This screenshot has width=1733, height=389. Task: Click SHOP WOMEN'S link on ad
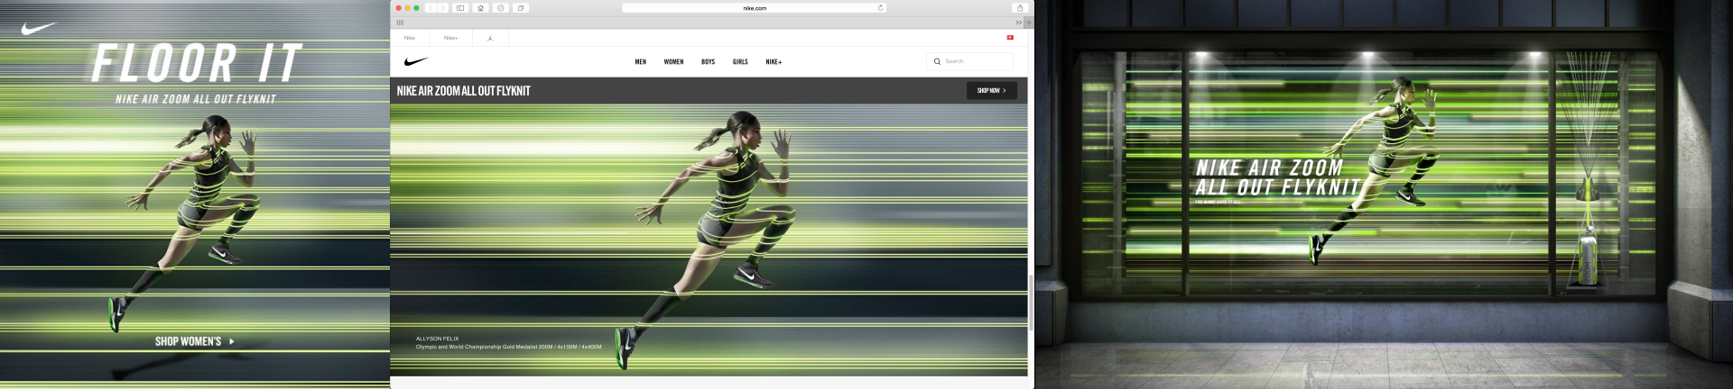click(194, 341)
